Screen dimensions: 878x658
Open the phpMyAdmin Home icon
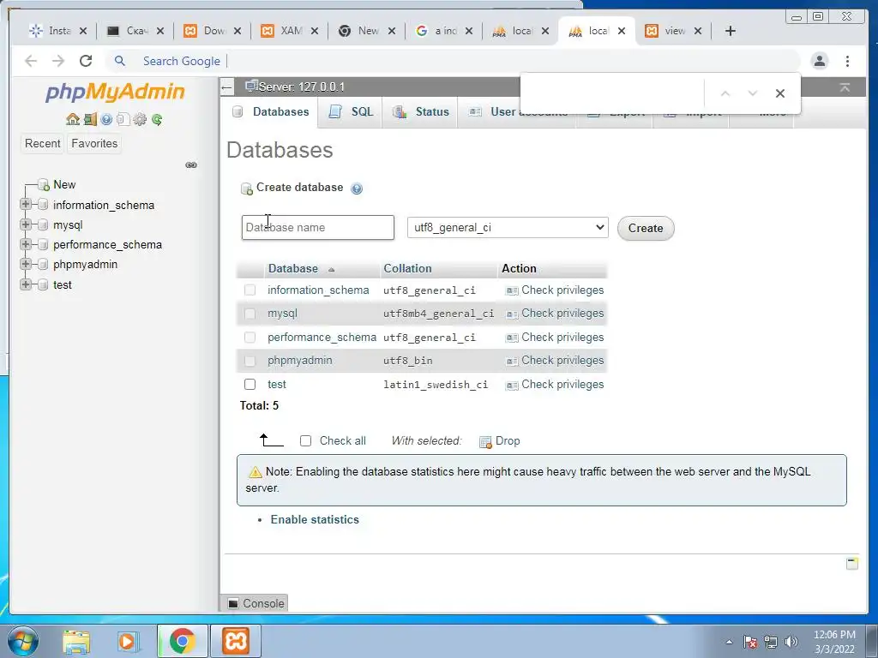[73, 119]
